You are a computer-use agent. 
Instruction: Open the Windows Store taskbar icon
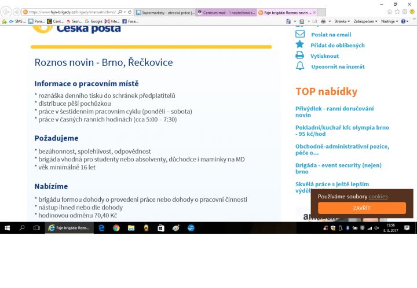pos(161,228)
